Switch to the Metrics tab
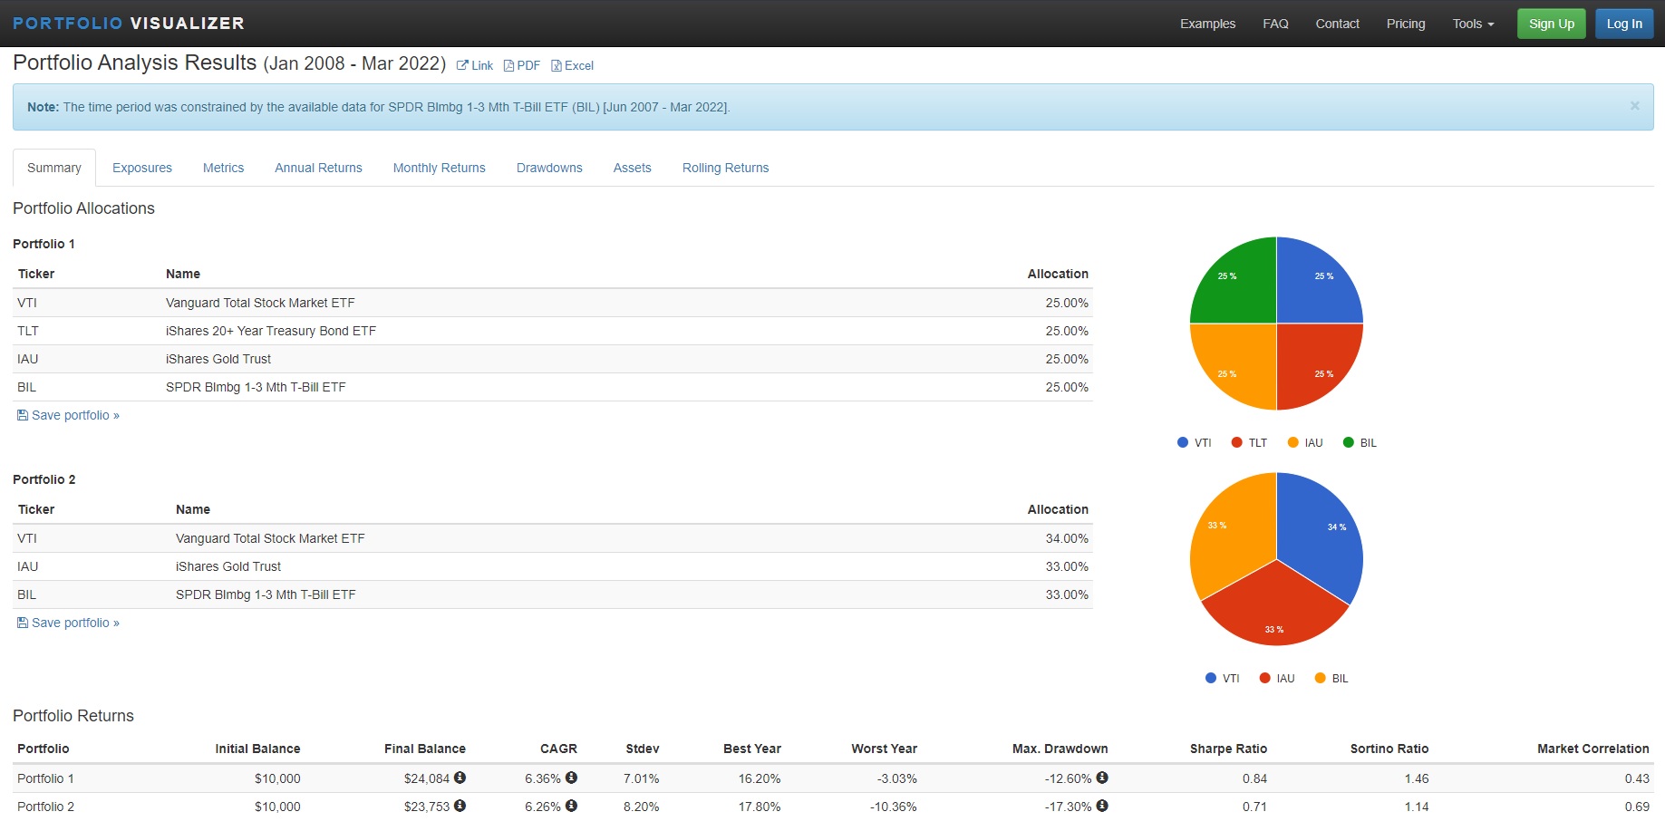 pos(223,168)
